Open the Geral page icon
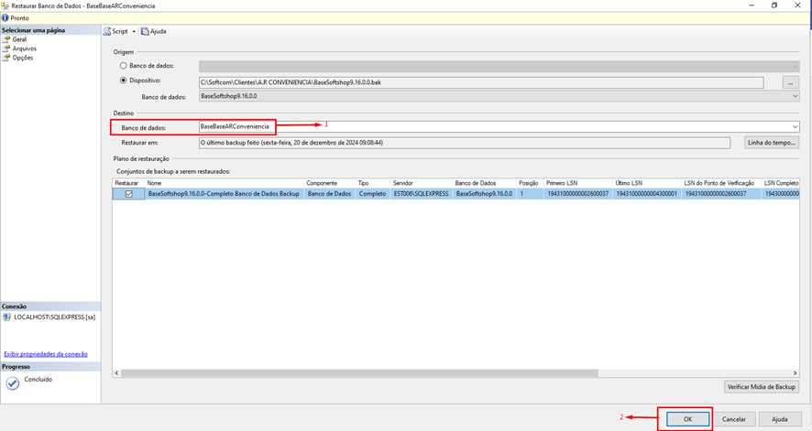The width and height of the screenshot is (812, 431). coord(6,40)
